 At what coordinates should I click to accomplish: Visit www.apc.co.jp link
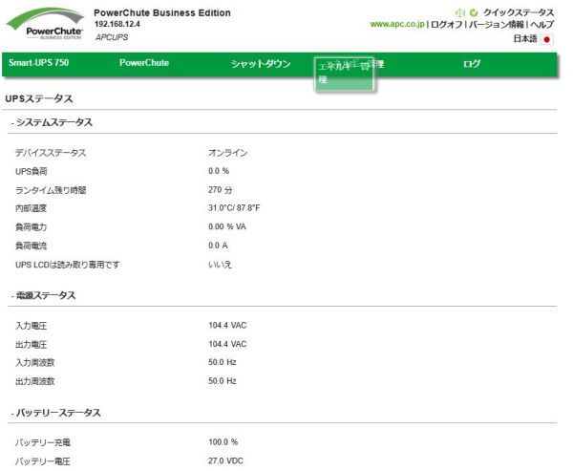tap(397, 25)
